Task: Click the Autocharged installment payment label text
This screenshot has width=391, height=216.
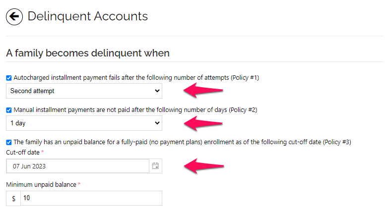Action: click(x=136, y=78)
